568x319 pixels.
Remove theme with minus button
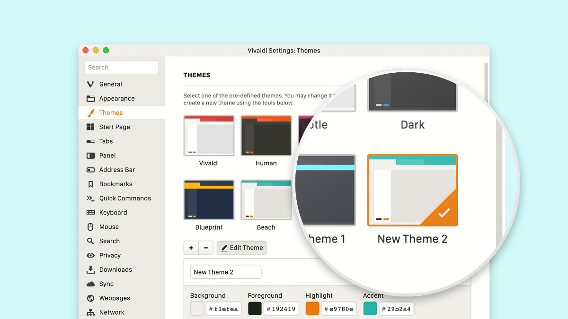[x=205, y=248]
